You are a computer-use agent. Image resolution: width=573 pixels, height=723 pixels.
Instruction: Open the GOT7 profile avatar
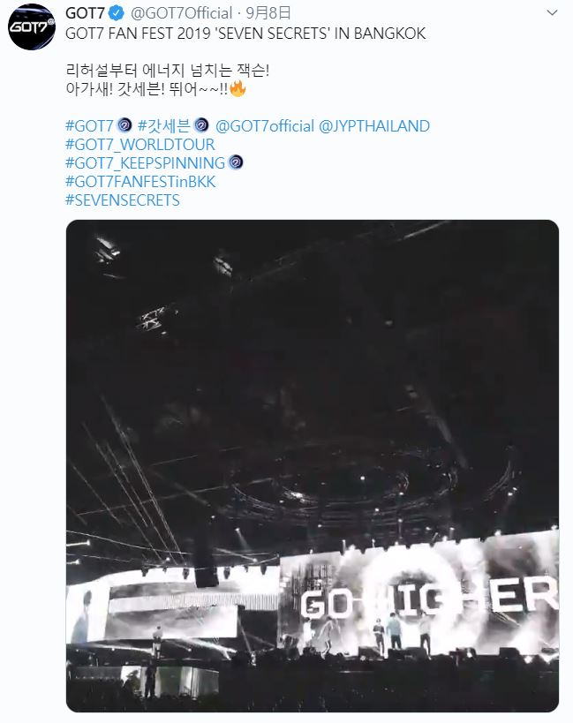[32, 26]
